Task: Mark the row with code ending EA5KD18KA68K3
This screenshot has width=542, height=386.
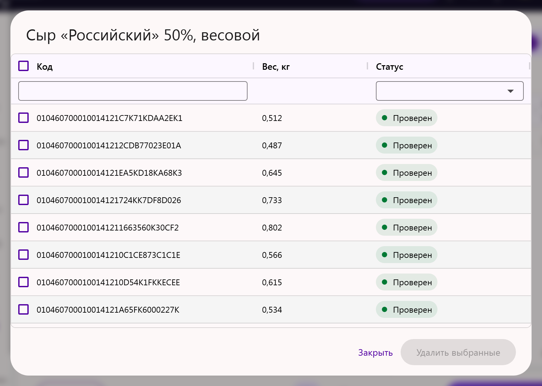Action: point(23,172)
